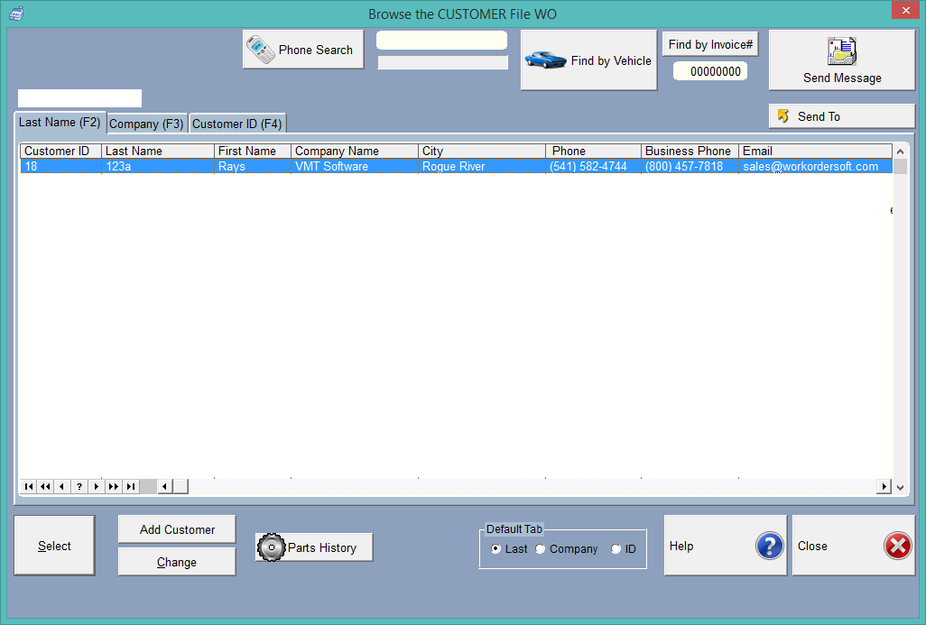This screenshot has width=926, height=625.
Task: Click the lightning bolt Send To icon
Action: [x=784, y=115]
